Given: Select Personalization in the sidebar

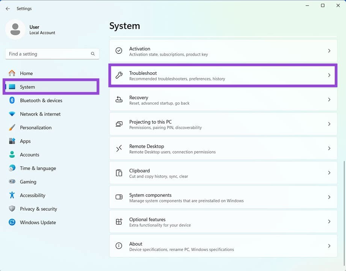Looking at the screenshot, I should [x=36, y=128].
